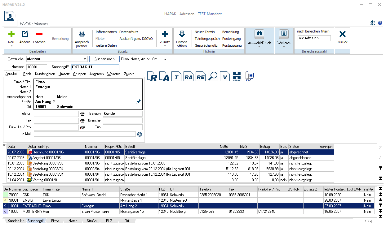Click the phone icon beside Telefon field
Image resolution: width=386 pixels, height=227 pixels.
[x=82, y=114]
